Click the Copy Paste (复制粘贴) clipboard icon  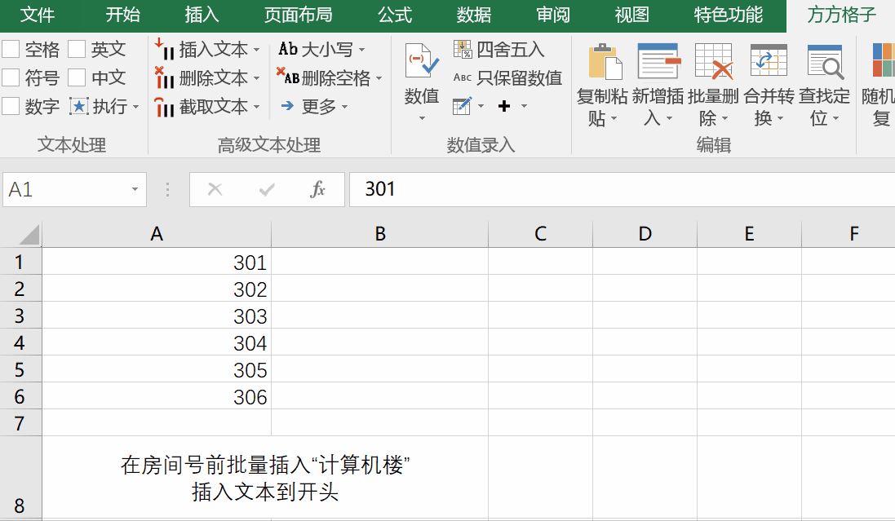point(605,62)
